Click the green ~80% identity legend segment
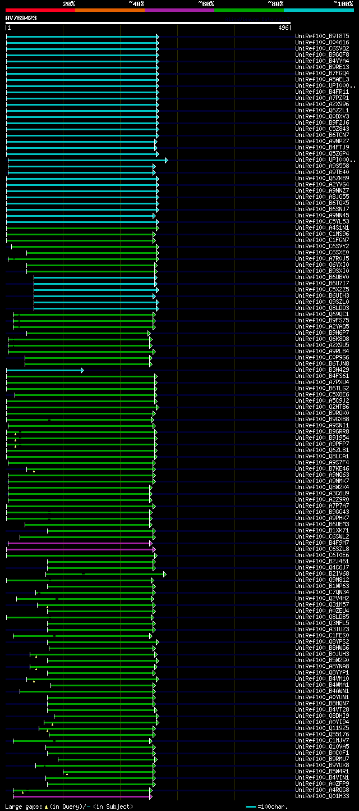This screenshot has height=811, width=359. pyautogui.click(x=249, y=10)
